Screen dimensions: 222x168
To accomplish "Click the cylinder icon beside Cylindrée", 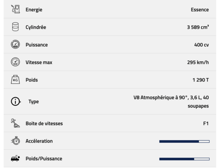I will click(x=15, y=27).
